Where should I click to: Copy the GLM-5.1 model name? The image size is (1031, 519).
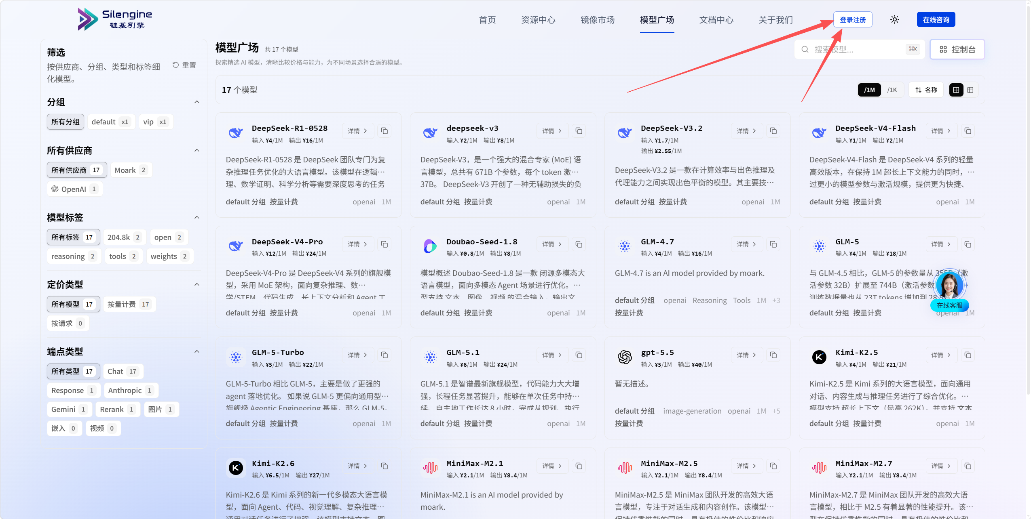[x=579, y=355]
